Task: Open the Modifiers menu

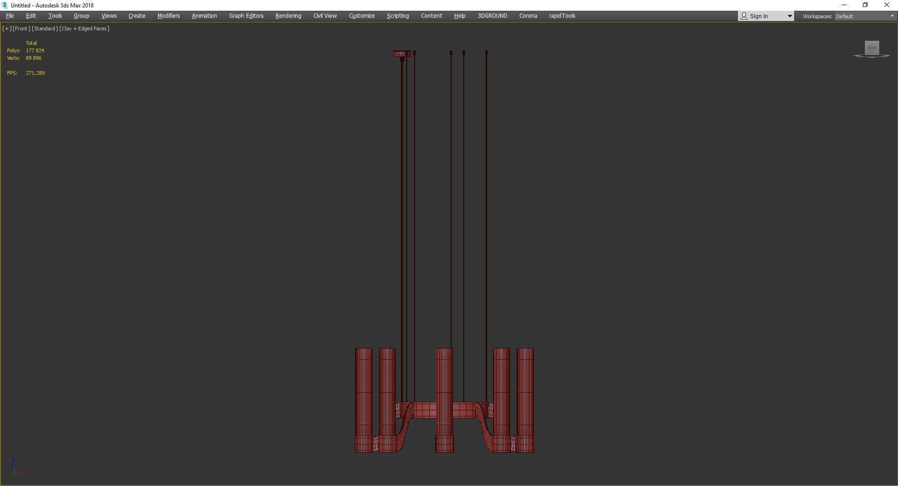Action: point(168,16)
